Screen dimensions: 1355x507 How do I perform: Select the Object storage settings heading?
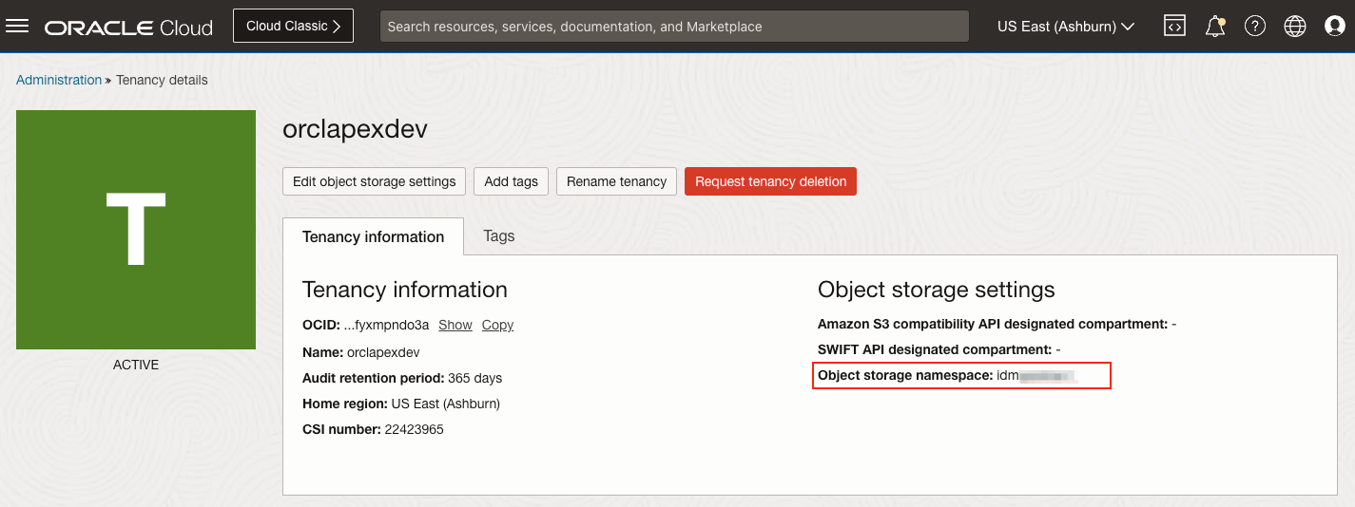click(937, 290)
